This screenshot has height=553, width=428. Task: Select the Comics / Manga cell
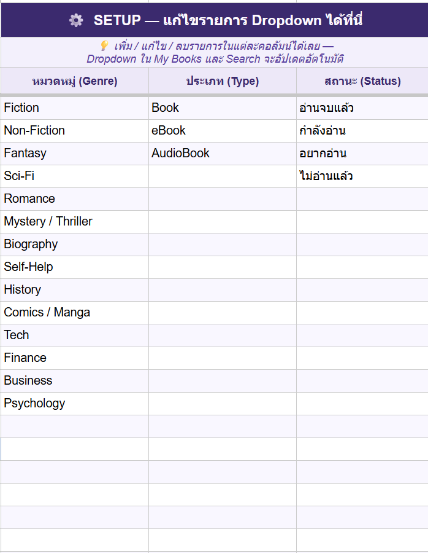point(75,313)
